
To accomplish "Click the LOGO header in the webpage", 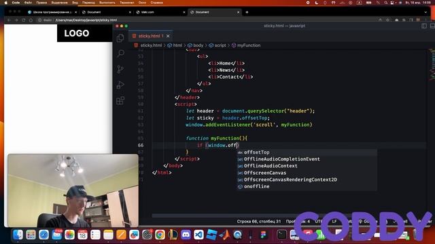I will coord(77,33).
